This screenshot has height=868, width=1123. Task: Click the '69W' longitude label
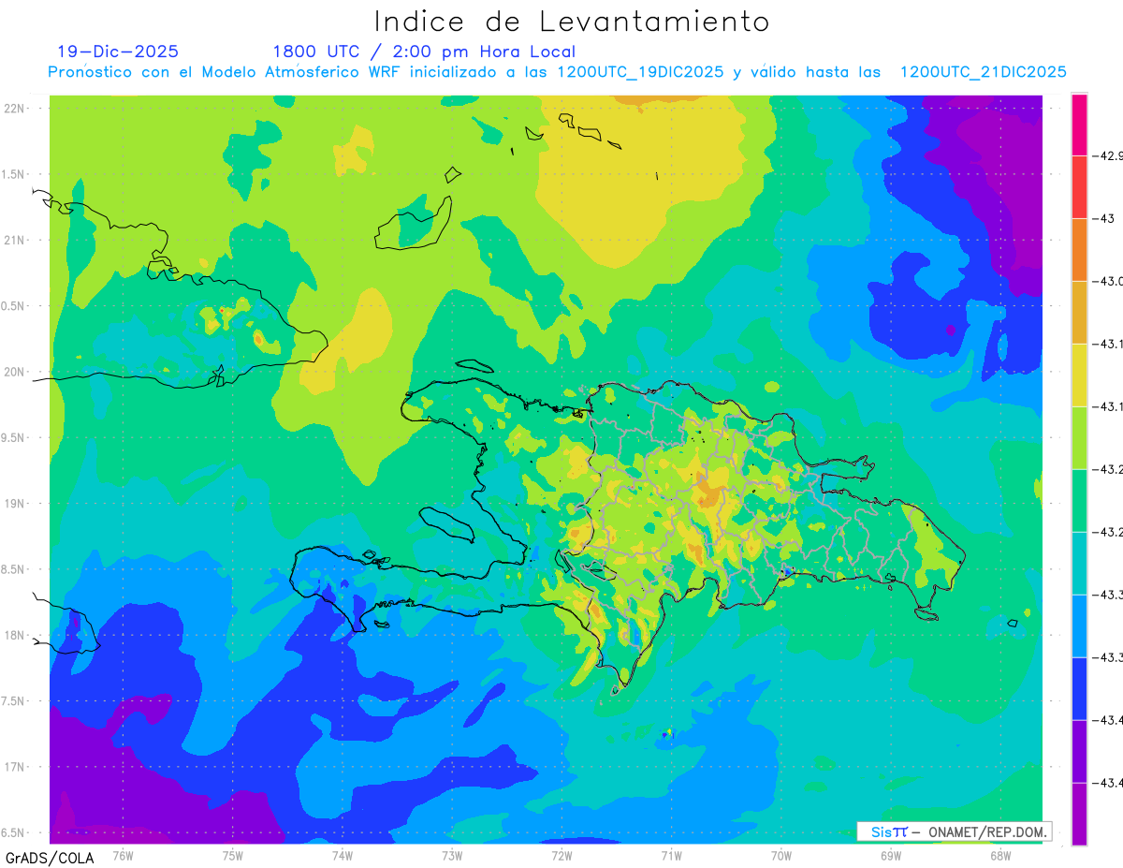coord(891,855)
